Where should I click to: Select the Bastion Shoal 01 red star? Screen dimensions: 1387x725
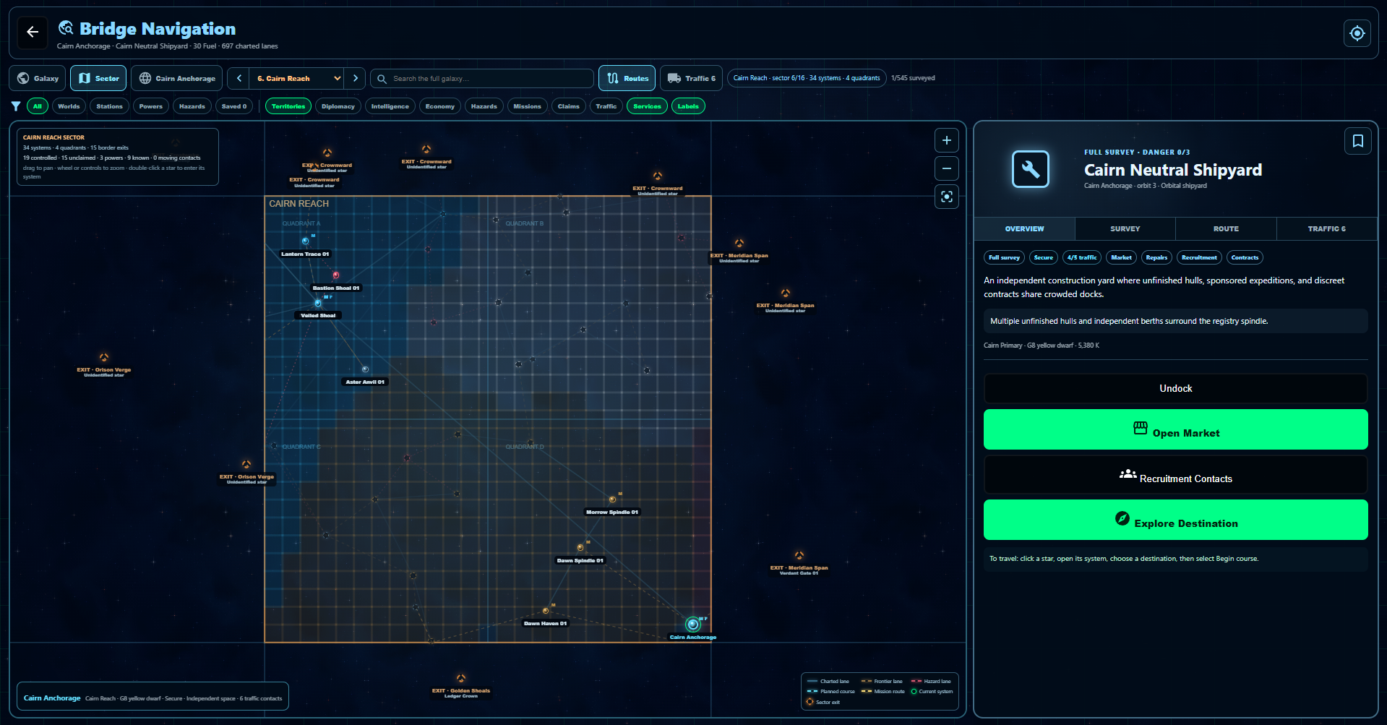point(335,275)
